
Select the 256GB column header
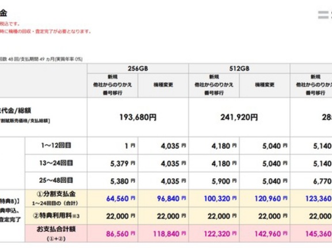[138, 69]
